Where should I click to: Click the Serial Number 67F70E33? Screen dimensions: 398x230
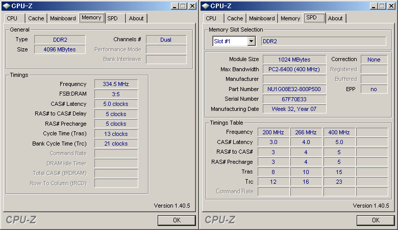pos(294,99)
